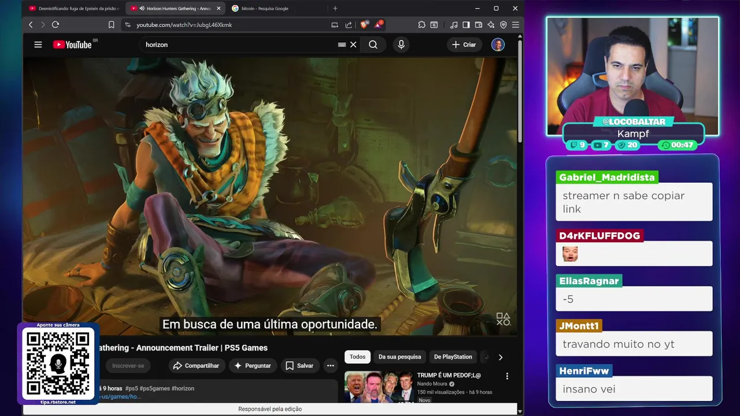Open the browser main menu
The image size is (740, 416).
(515, 25)
